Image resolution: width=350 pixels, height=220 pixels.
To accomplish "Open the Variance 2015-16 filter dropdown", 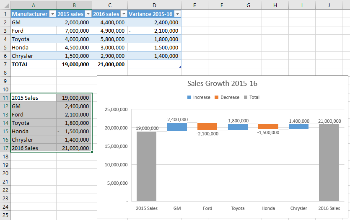I will point(177,14).
